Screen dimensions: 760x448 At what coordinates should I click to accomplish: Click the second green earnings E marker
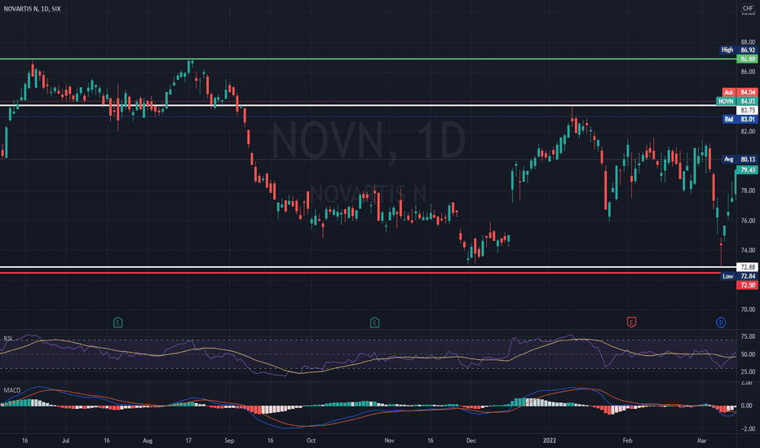coord(374,322)
